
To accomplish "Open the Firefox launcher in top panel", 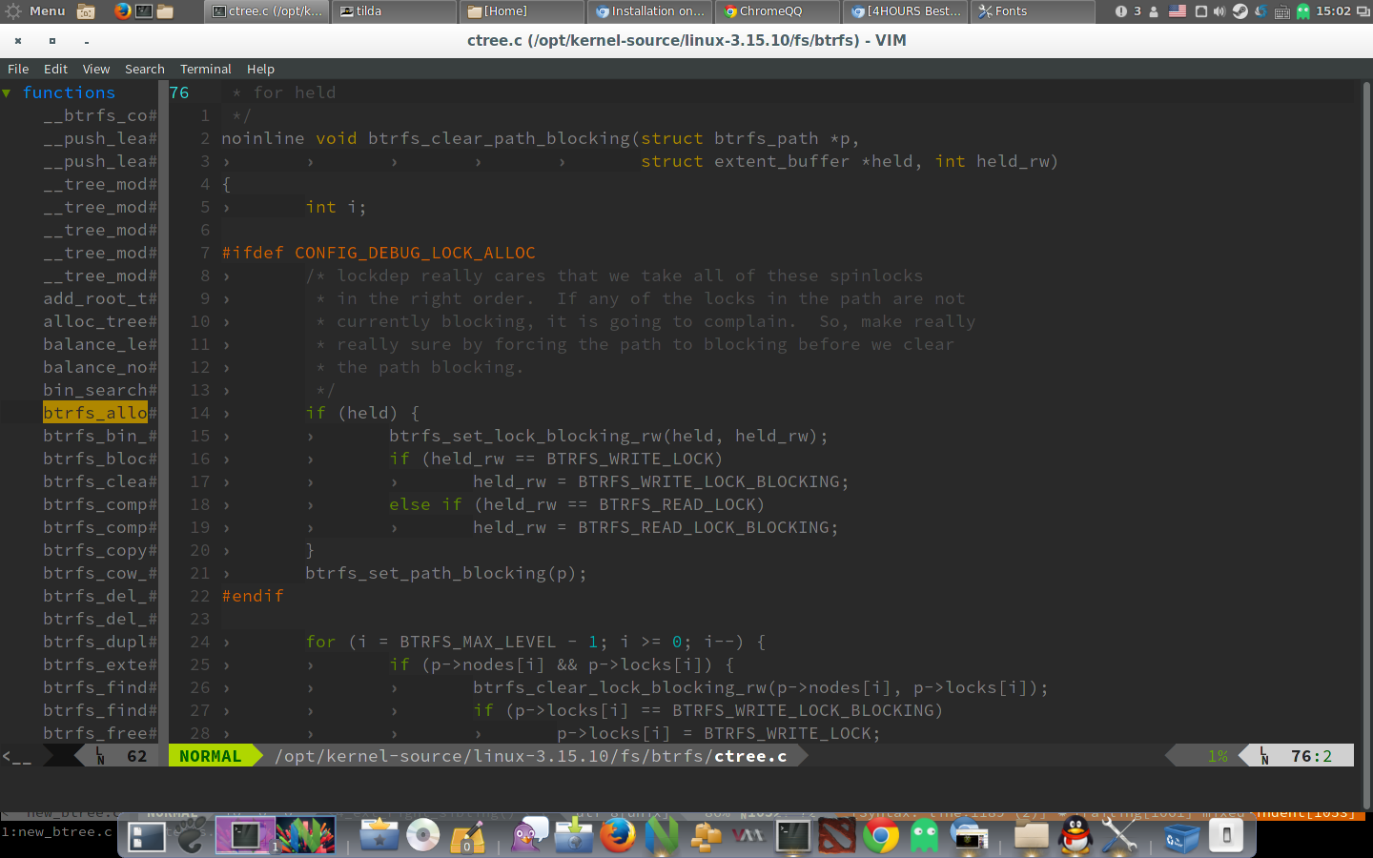I will click(123, 11).
